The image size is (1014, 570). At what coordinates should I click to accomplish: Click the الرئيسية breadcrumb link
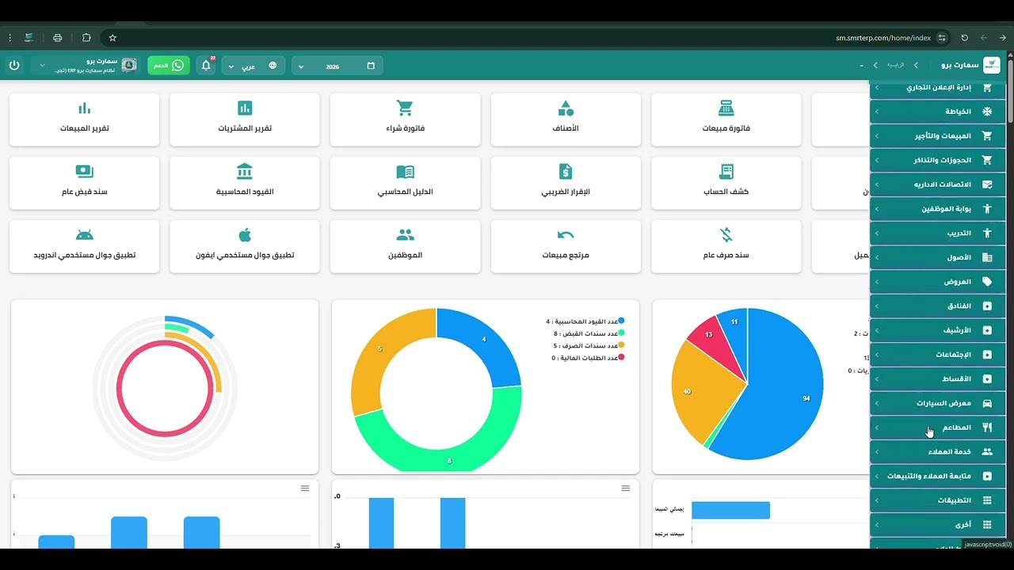coord(894,66)
